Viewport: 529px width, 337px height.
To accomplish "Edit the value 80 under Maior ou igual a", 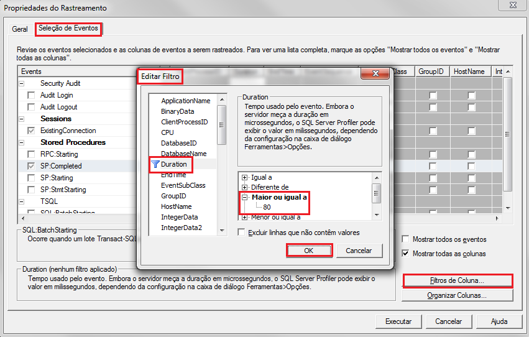I will 267,207.
